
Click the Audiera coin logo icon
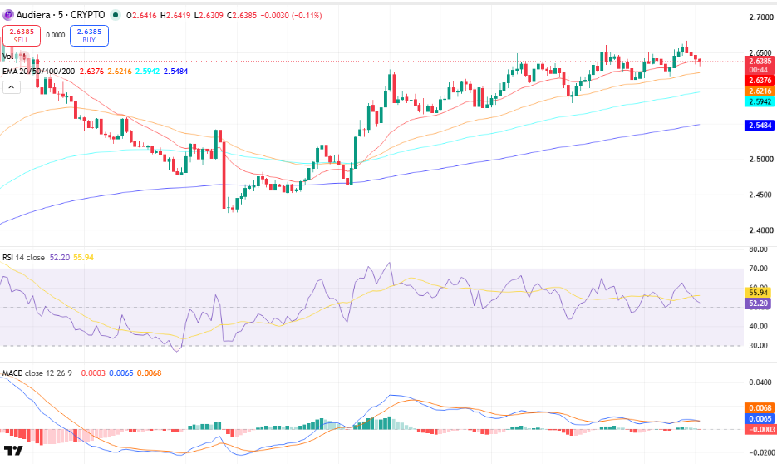pos(8,15)
